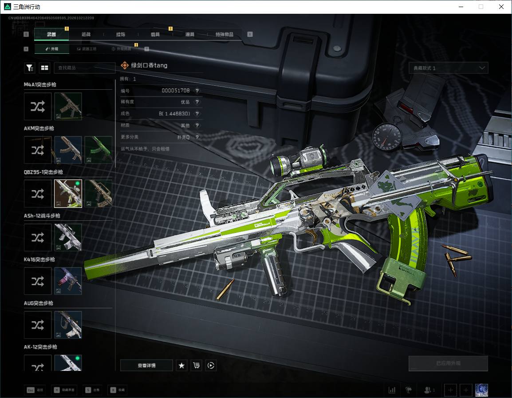Open the statistics bar-chart icon
The width and height of the screenshot is (512, 398).
click(392, 390)
